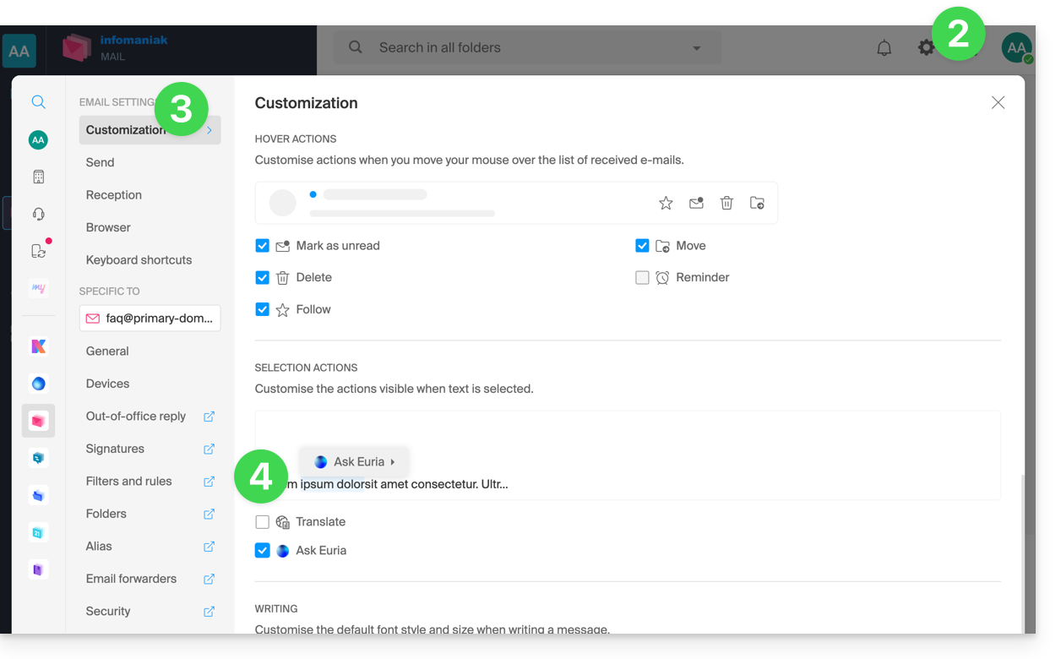The image size is (1061, 659).
Task: Uncheck the Mark as unread checkbox
Action: tap(262, 246)
